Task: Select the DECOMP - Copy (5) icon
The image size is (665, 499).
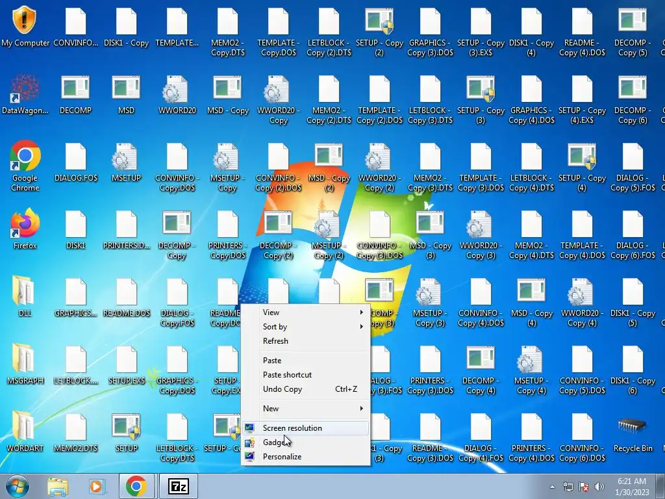Action: [633, 31]
